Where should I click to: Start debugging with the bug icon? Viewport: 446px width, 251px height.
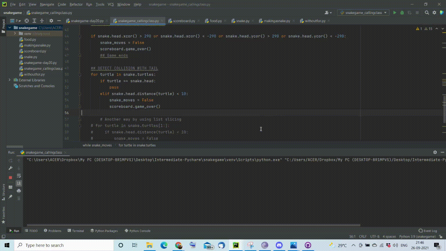point(402,13)
